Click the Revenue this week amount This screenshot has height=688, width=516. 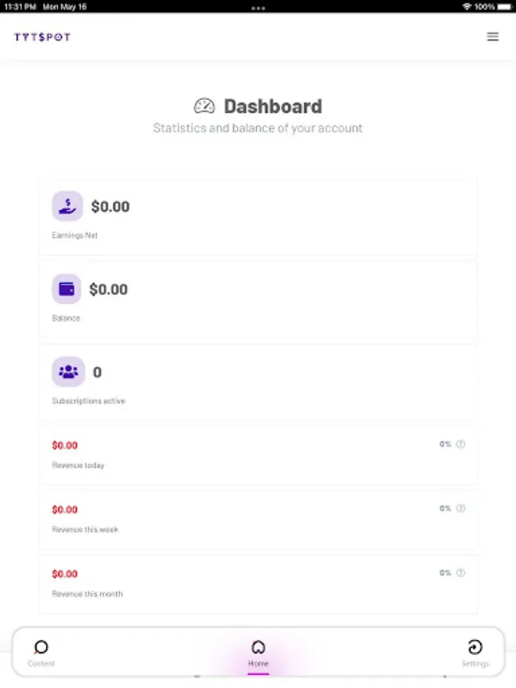tap(65, 509)
